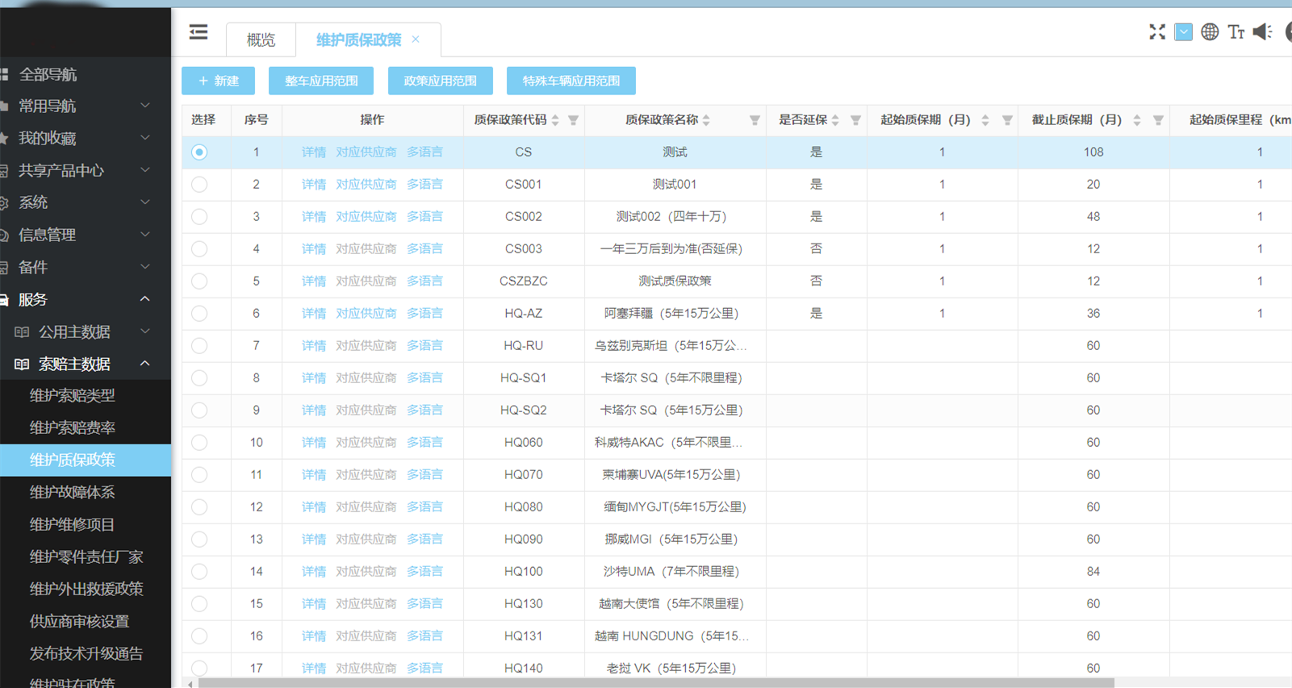
Task: Open 详情 link for row CS001
Action: click(314, 184)
